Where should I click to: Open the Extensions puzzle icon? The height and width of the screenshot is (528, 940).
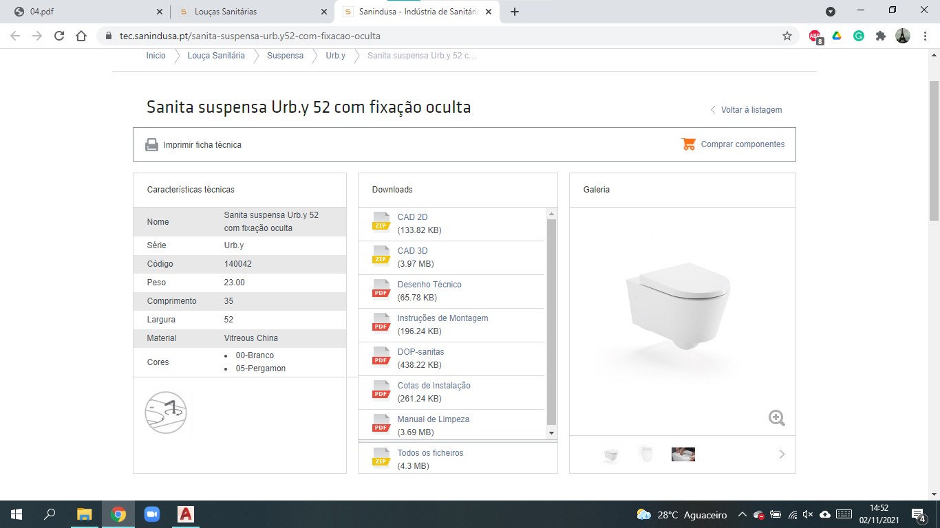coord(881,36)
